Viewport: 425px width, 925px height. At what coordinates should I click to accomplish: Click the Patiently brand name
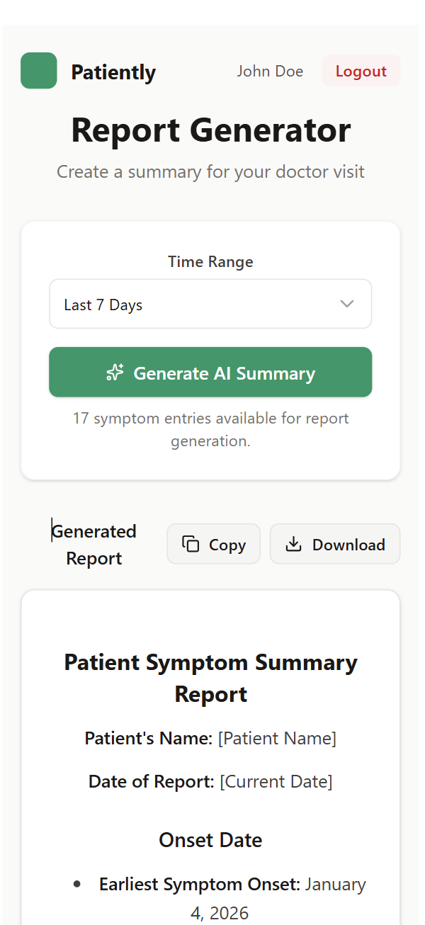click(x=113, y=72)
